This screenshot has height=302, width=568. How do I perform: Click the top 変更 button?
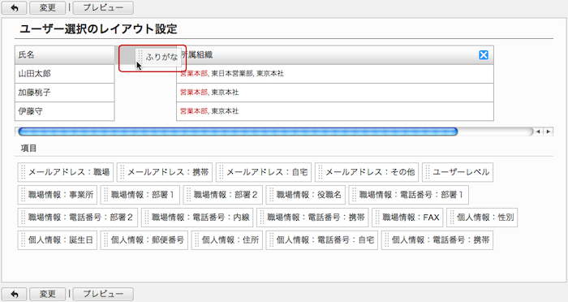47,7
